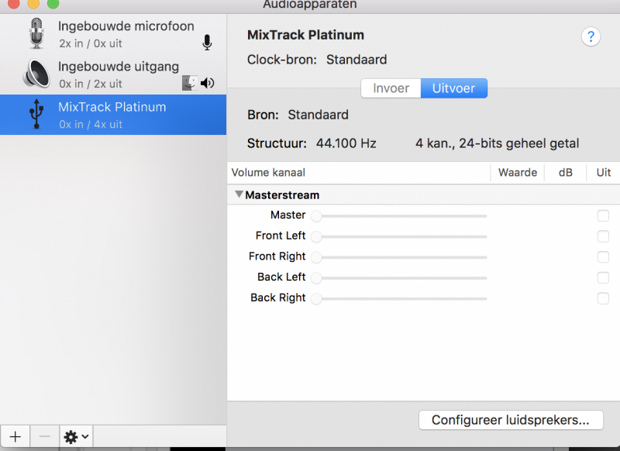
Task: Click the MixTrack Platinum heading text
Action: [305, 35]
